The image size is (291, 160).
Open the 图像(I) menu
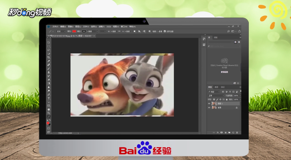pyautogui.click(x=70, y=27)
